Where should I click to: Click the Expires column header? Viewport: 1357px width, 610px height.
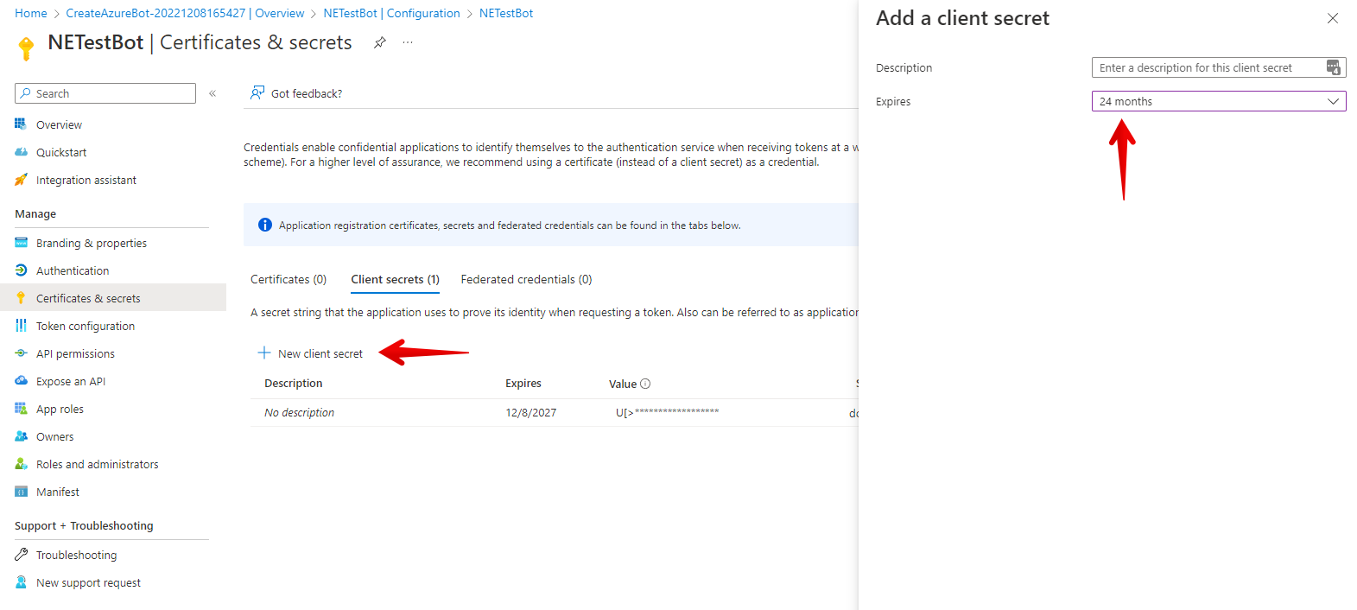(523, 383)
